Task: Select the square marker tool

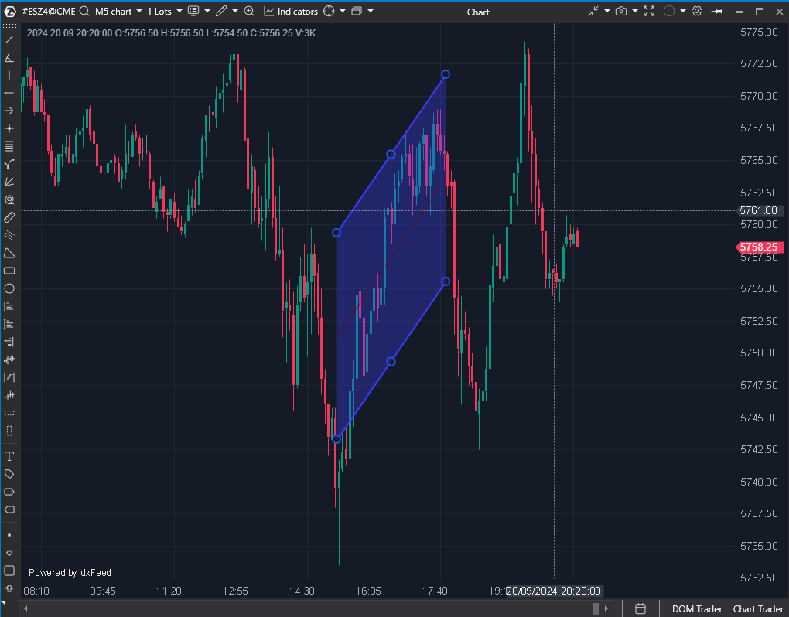Action: pos(9,571)
